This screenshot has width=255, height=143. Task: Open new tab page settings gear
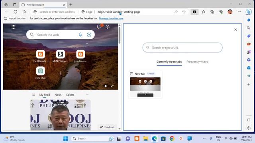(x=108, y=27)
